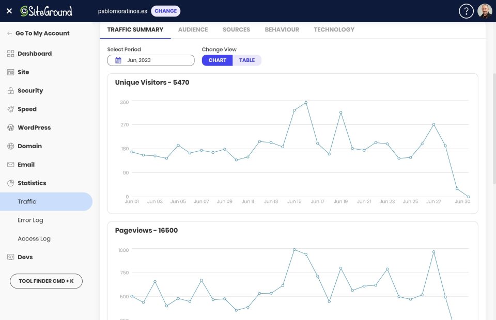The width and height of the screenshot is (496, 320).
Task: Open the help question mark icon
Action: (x=466, y=10)
